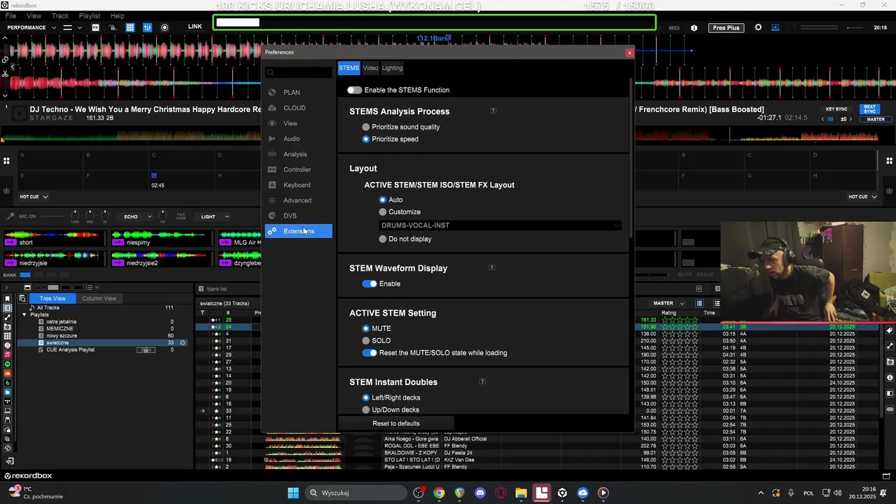Open Spotify icon in library sidebar
The height and width of the screenshot is (504, 896).
point(8,364)
